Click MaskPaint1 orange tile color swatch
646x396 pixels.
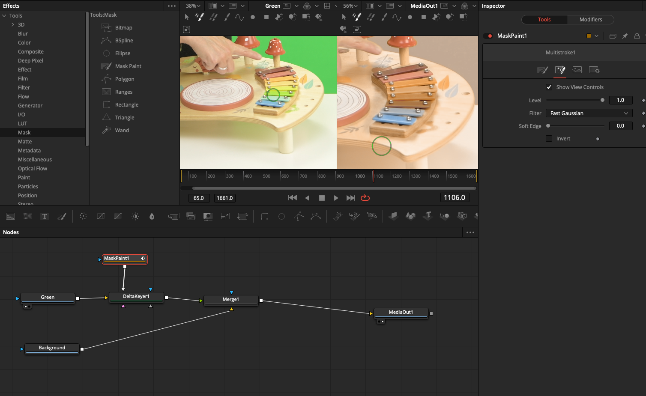point(589,36)
